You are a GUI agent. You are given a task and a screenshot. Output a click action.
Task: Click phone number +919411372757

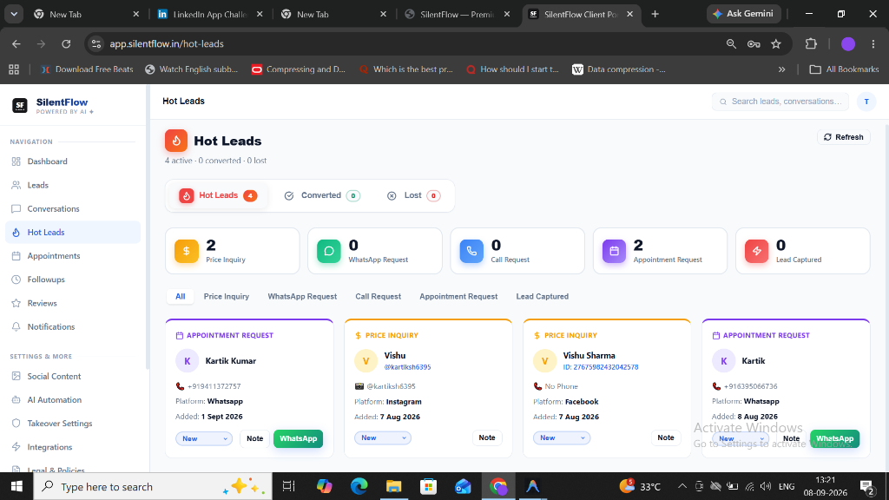pos(214,386)
